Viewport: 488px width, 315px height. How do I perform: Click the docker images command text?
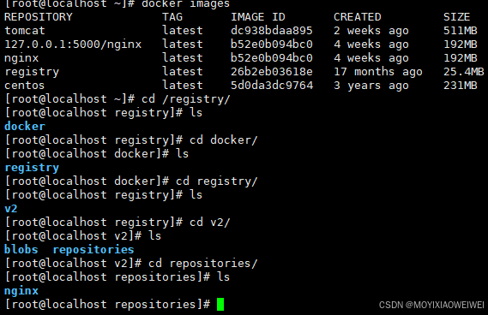pyautogui.click(x=186, y=4)
